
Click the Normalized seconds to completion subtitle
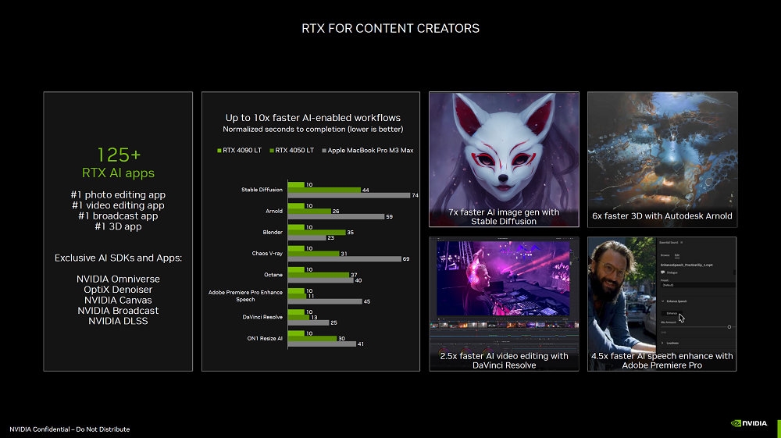click(313, 130)
